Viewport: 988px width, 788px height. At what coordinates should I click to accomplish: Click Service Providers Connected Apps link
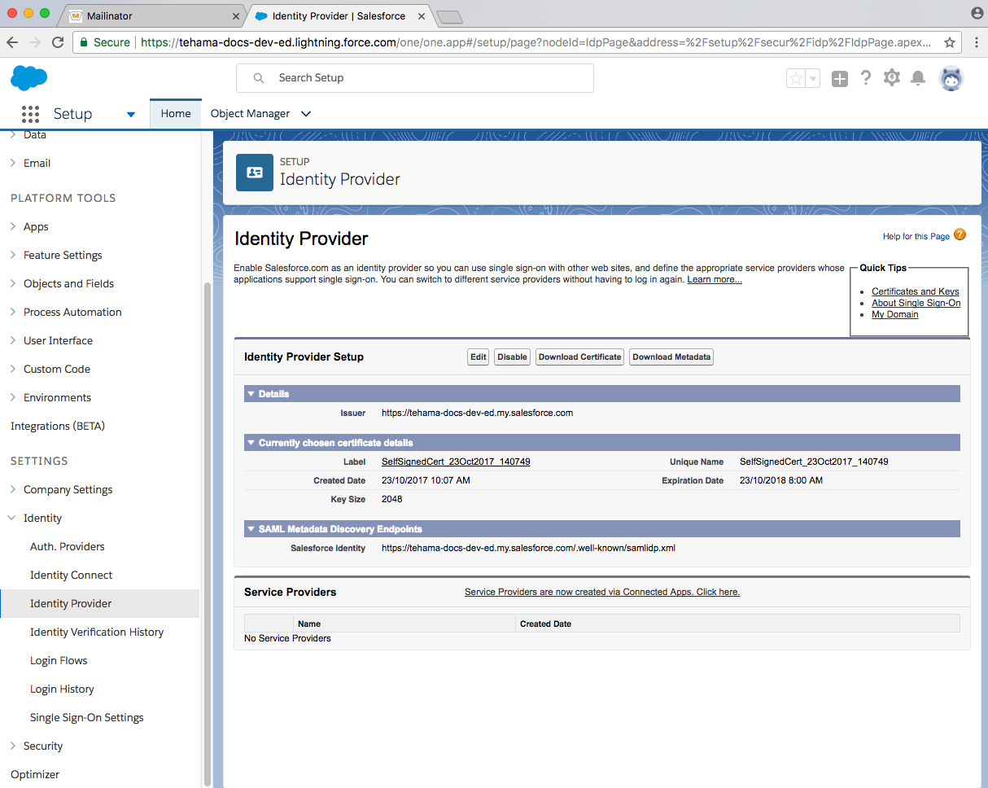point(602,592)
